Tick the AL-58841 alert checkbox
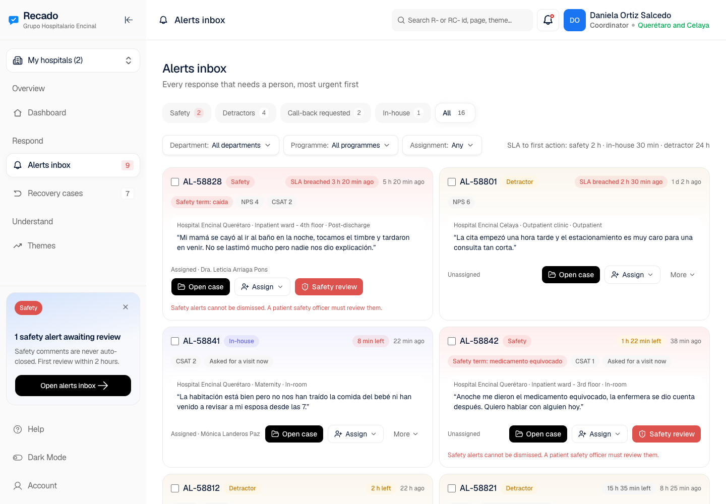Screen dimensions: 726x504 click(175, 341)
